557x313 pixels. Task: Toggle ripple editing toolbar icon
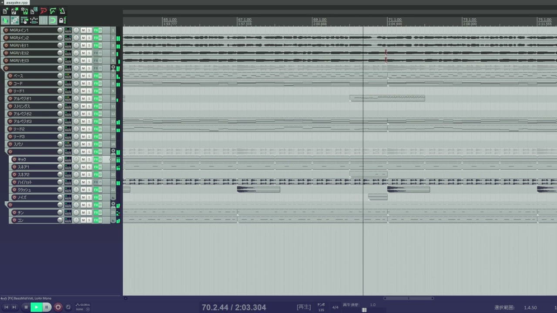(x=24, y=20)
